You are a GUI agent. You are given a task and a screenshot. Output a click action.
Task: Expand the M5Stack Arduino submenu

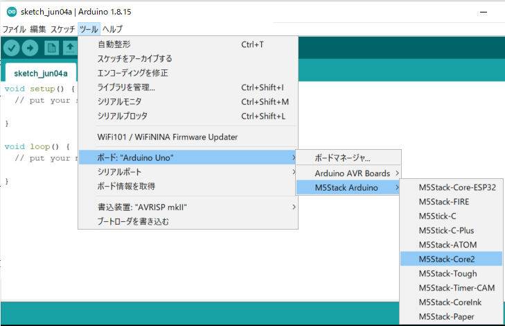tap(348, 188)
